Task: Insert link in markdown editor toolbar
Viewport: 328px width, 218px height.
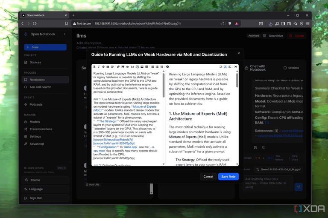Action: (118, 67)
